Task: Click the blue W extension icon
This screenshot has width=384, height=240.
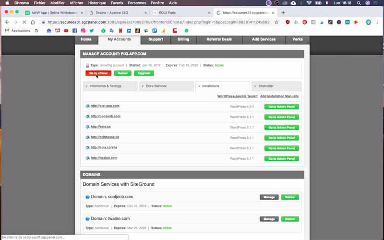Action: (347, 22)
